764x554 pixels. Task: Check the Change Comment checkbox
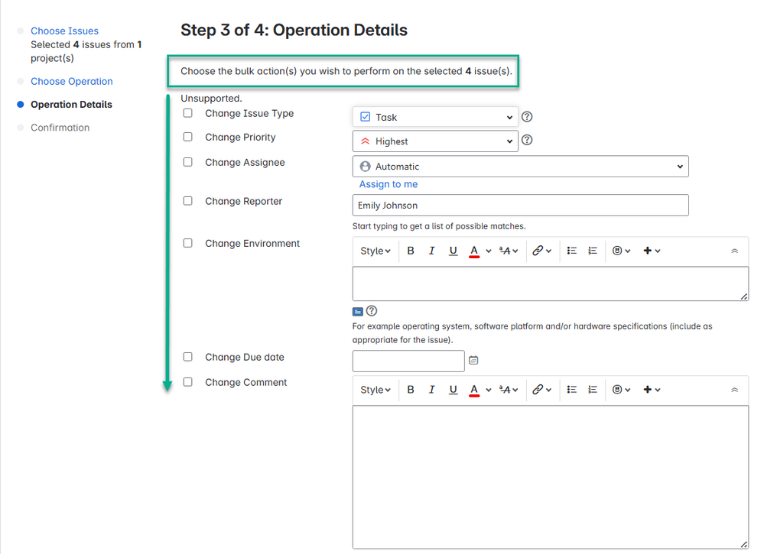pos(187,382)
